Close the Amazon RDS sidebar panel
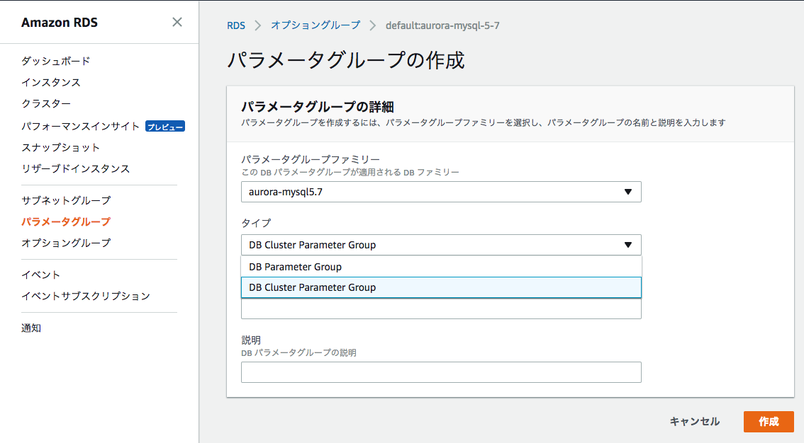This screenshot has height=443, width=804. point(177,22)
